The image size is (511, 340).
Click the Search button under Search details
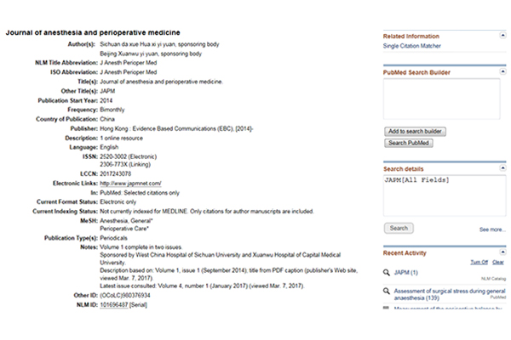(x=399, y=228)
